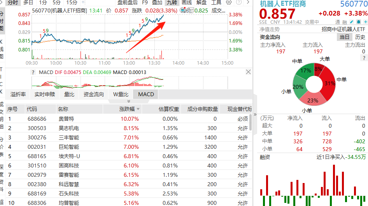
Task: Open F9 deep info
Action: [x=145, y=3]
